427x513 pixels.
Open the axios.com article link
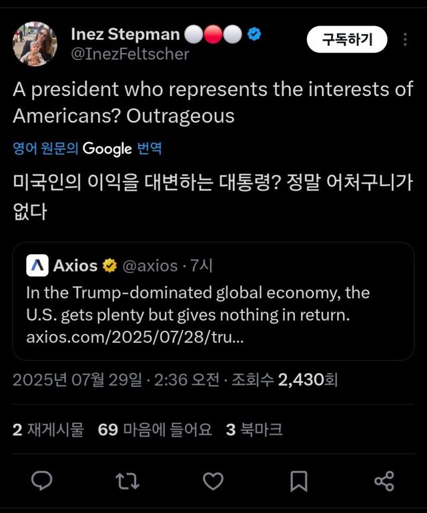coord(135,337)
